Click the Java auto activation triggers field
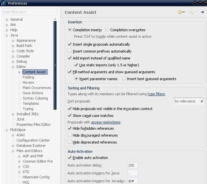The image size is (207, 184). (x=132, y=173)
